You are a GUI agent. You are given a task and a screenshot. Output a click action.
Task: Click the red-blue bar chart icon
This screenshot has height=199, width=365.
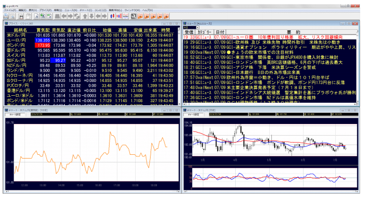119,16
